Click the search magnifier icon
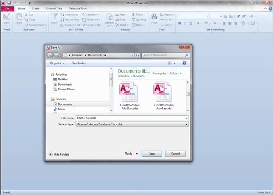The height and width of the screenshot is (195, 273). [x=187, y=55]
